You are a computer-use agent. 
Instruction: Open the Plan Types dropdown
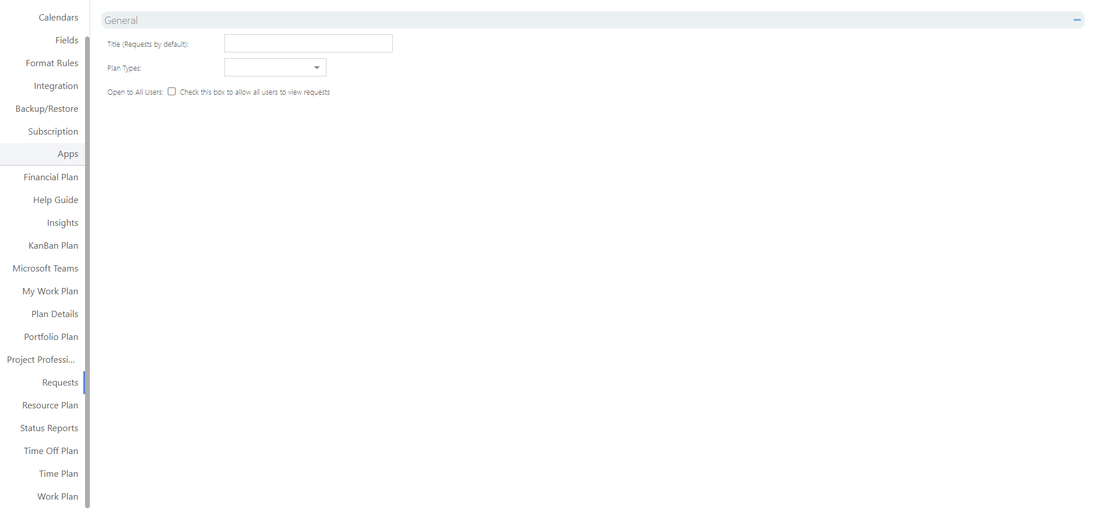316,67
